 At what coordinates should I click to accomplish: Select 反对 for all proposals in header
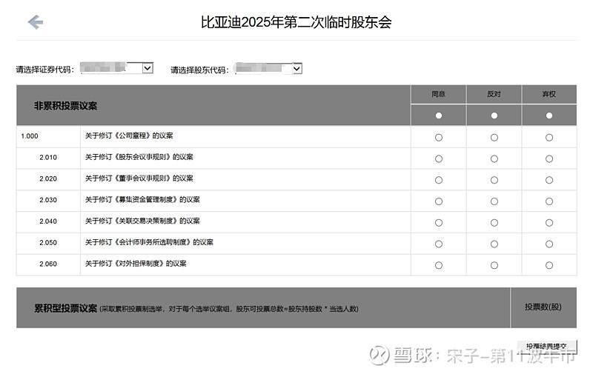494,116
